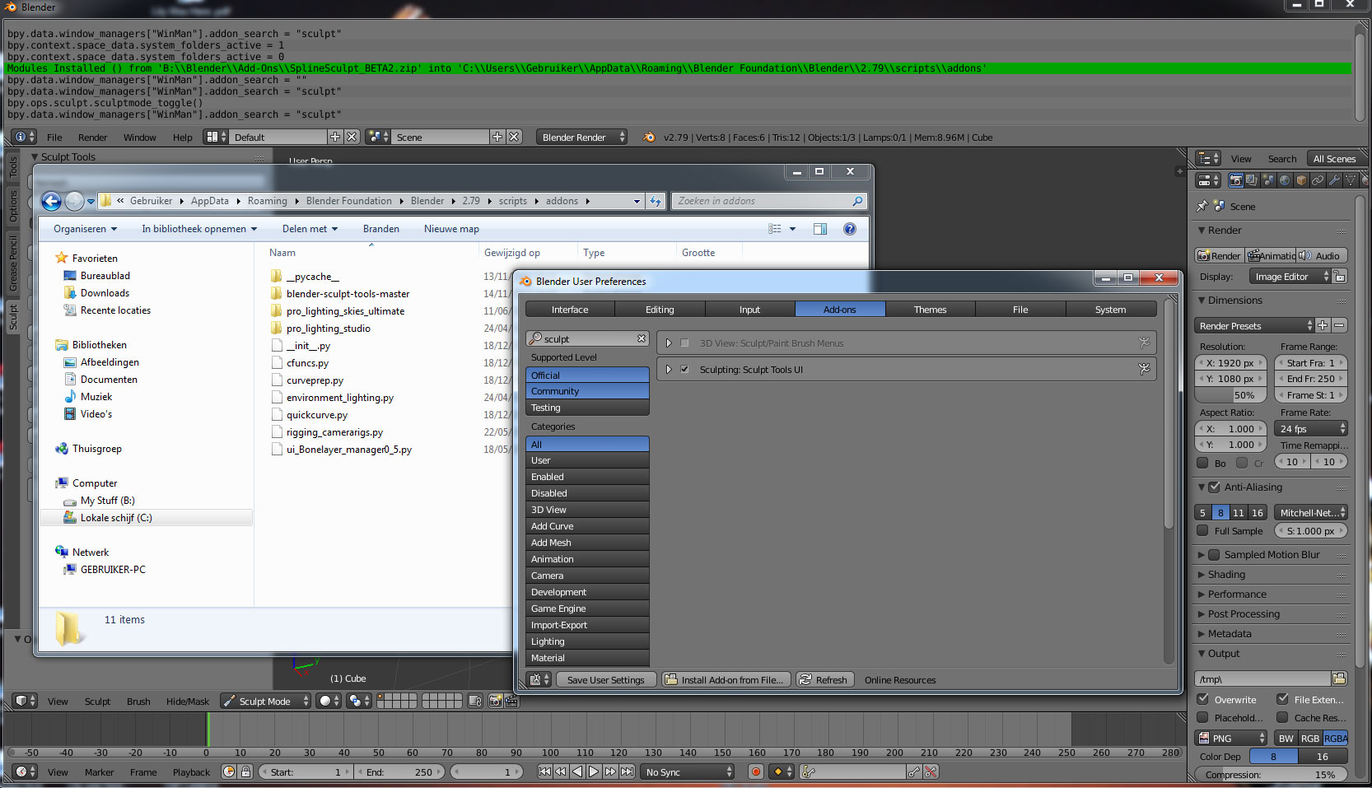Enable Sampled Motion Blur checkbox
The width and height of the screenshot is (1372, 788).
pyautogui.click(x=1214, y=555)
